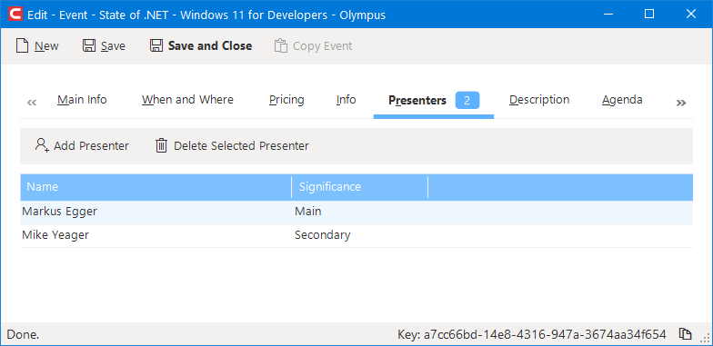Image resolution: width=713 pixels, height=346 pixels.
Task: Click the Add Presenter person icon
Action: tap(42, 145)
